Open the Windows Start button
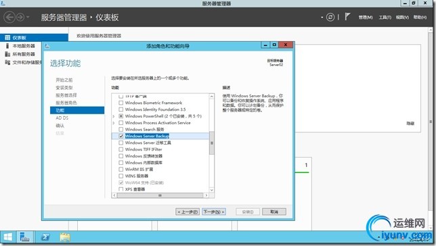 pyautogui.click(x=8, y=238)
